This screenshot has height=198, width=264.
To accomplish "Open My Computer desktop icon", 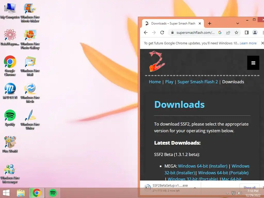I will 10,11.
